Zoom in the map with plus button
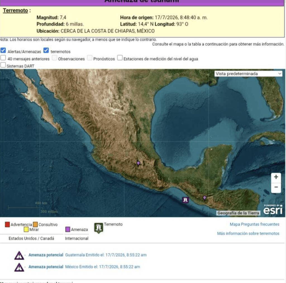The width and height of the screenshot is (286, 283). (x=276, y=177)
